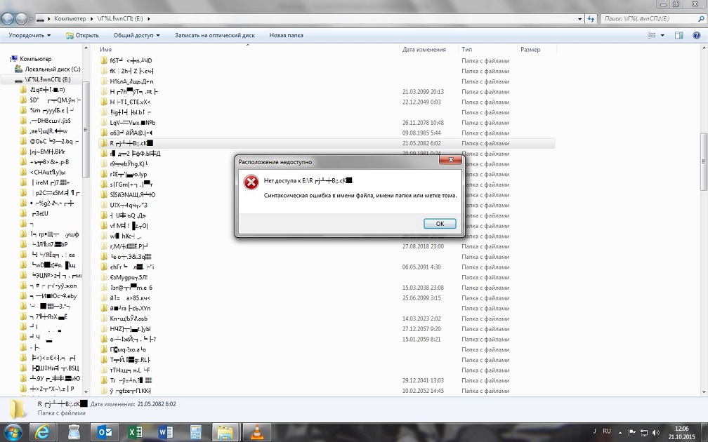Viewport: 708px width, 442px height.
Task: Sort by the Дата изменения column header
Action: click(x=424, y=50)
